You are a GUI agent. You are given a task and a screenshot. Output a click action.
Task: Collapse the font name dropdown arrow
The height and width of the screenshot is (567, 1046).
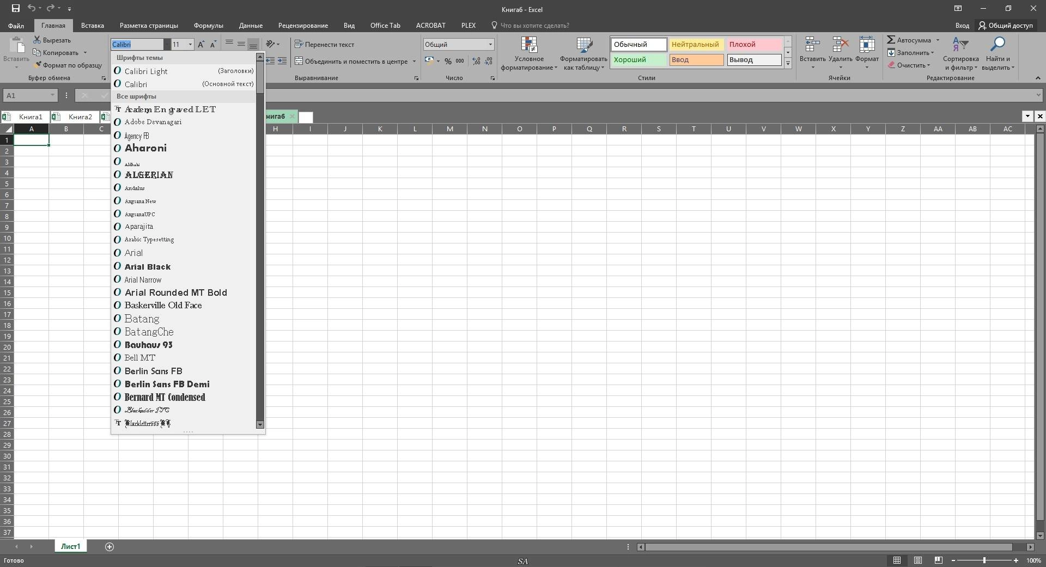coord(167,44)
